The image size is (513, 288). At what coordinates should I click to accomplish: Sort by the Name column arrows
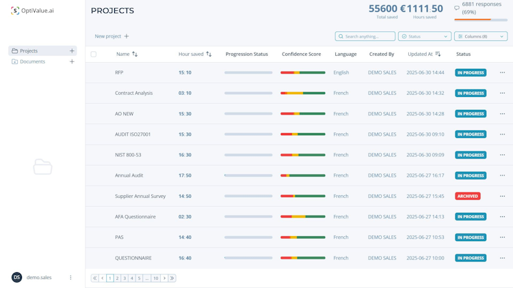(135, 54)
